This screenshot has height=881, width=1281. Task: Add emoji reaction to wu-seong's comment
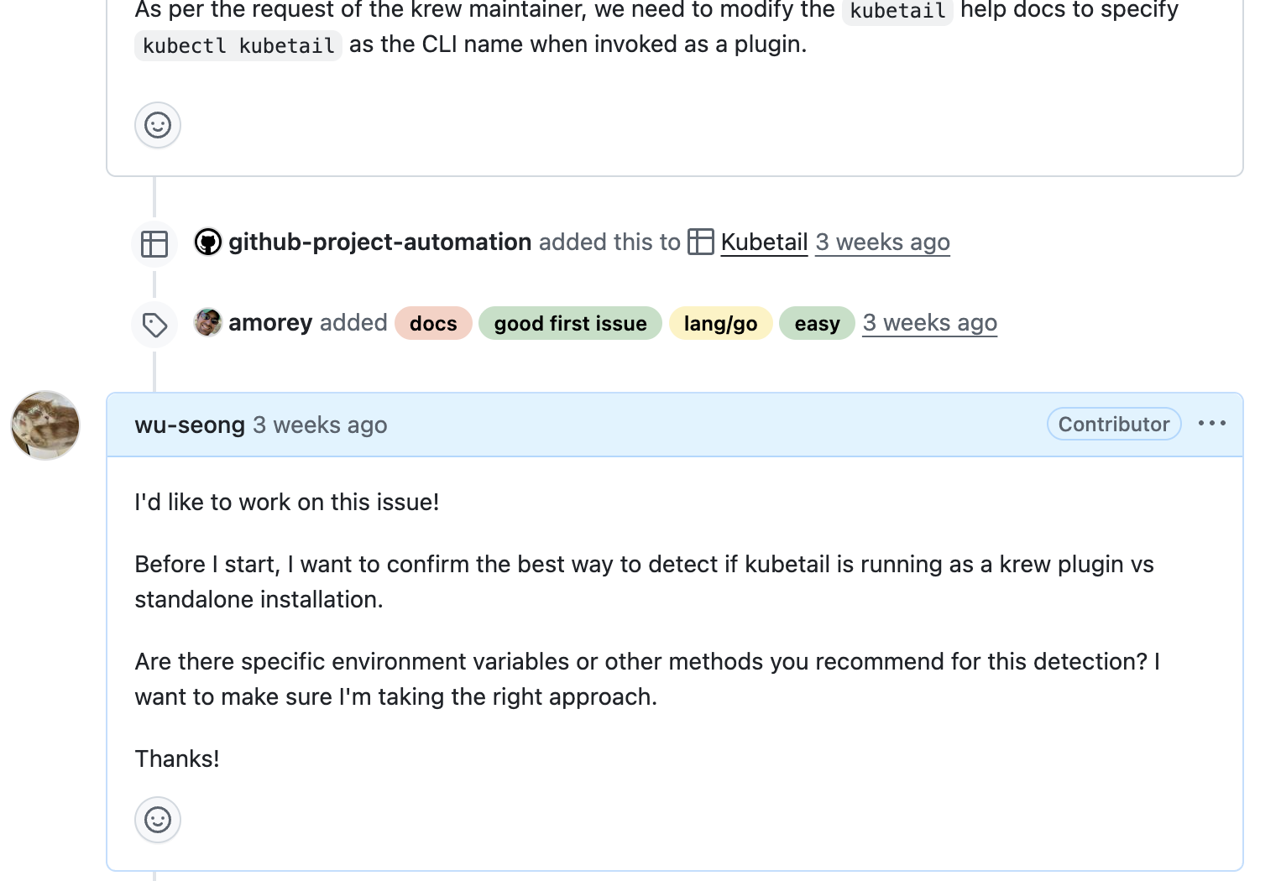[158, 820]
